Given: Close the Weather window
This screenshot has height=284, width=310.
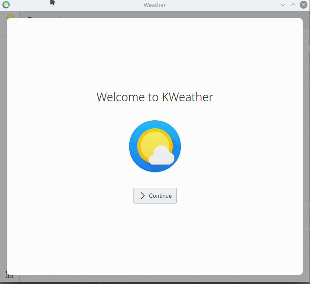Looking at the screenshot, I should tap(304, 5).
